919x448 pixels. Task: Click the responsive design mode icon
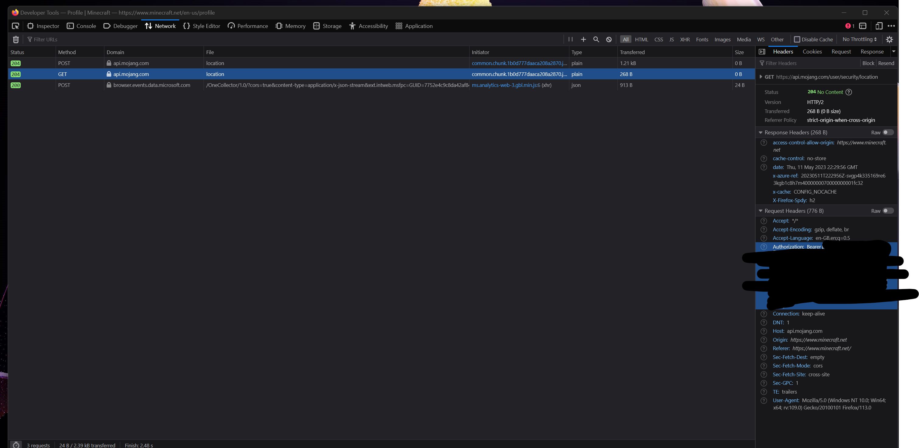[879, 26]
